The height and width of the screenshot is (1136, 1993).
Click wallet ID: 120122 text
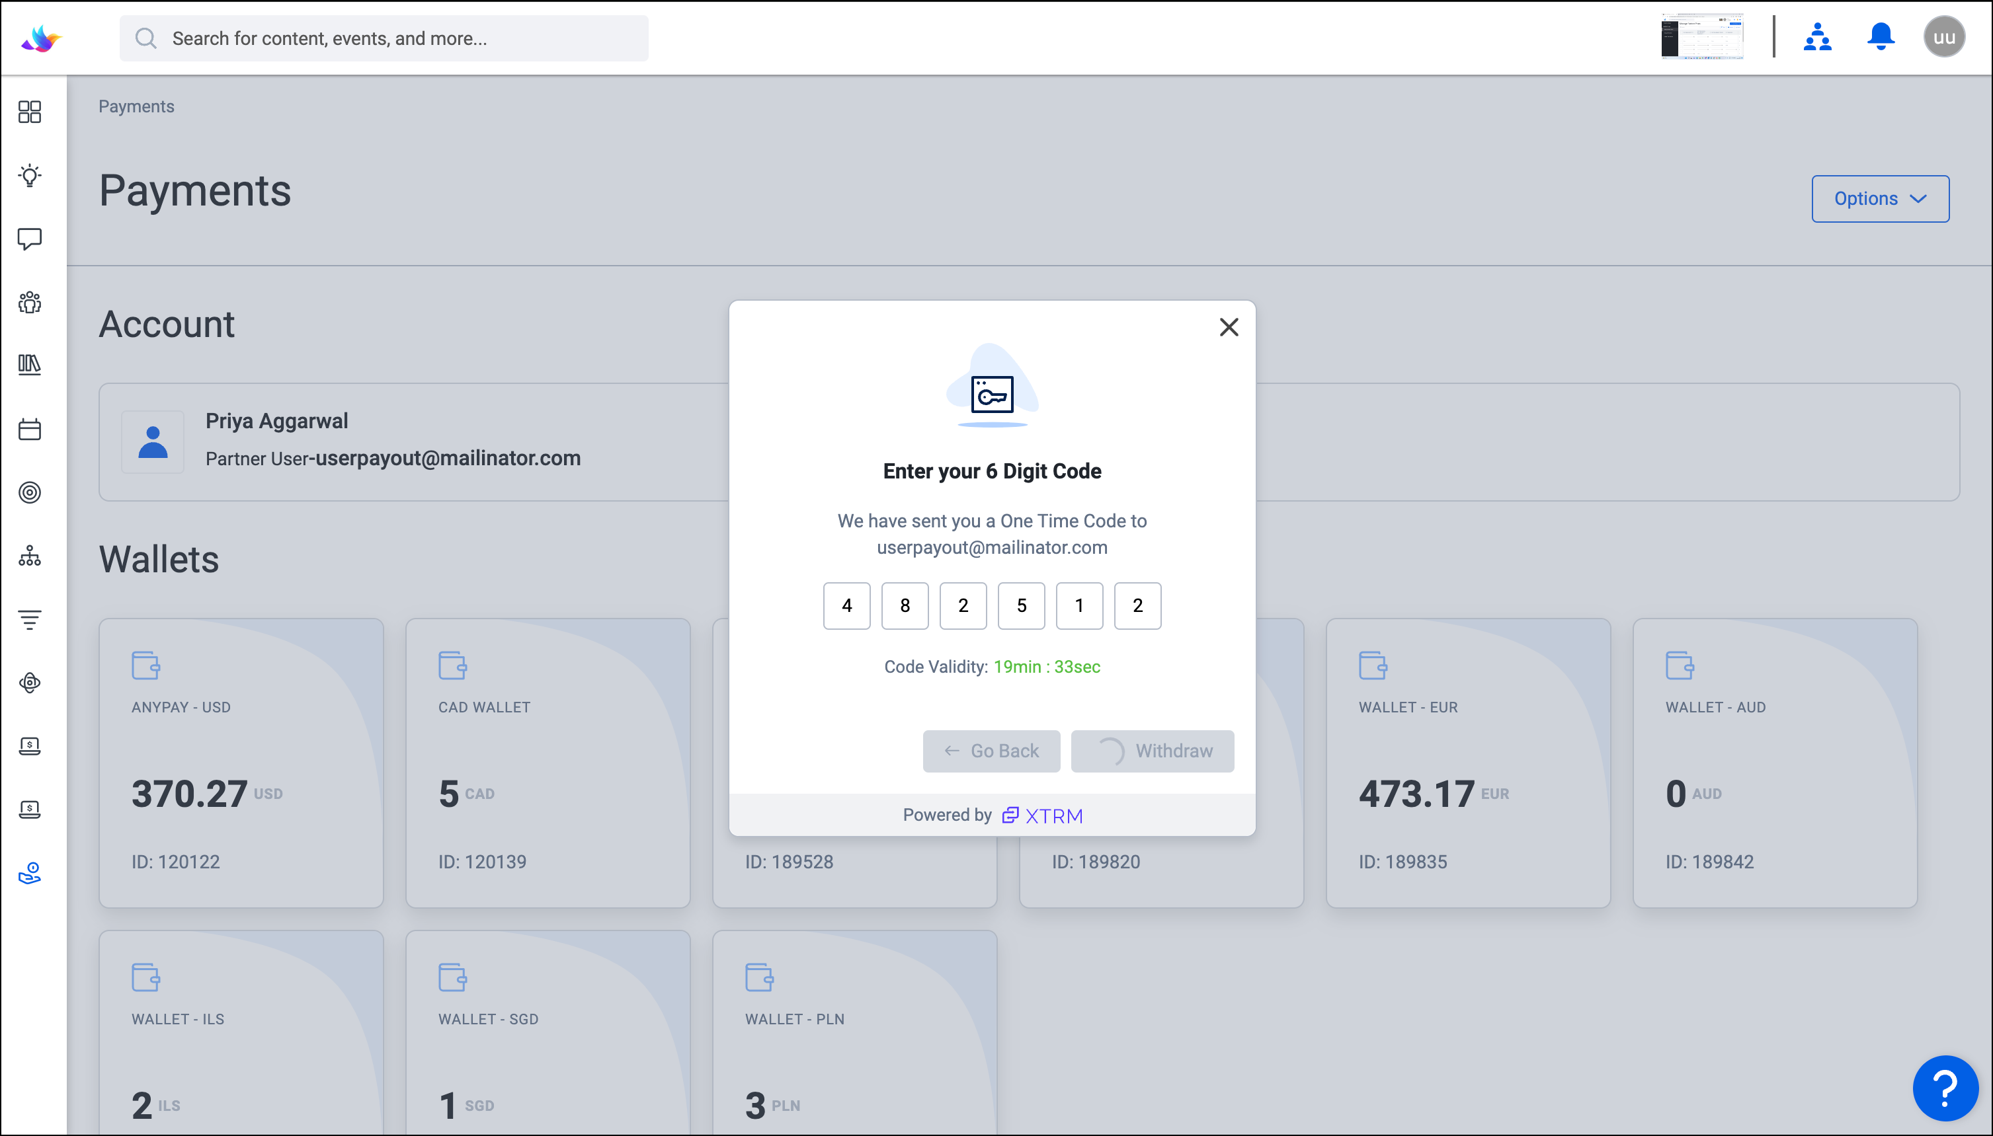[176, 861]
